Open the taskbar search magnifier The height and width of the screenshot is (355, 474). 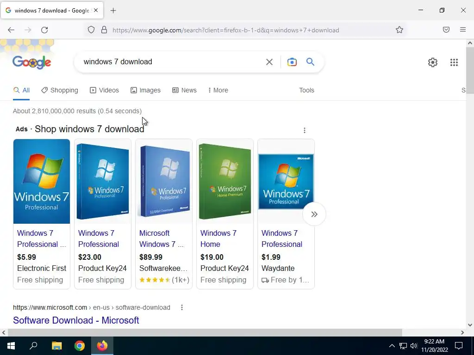[33, 346]
